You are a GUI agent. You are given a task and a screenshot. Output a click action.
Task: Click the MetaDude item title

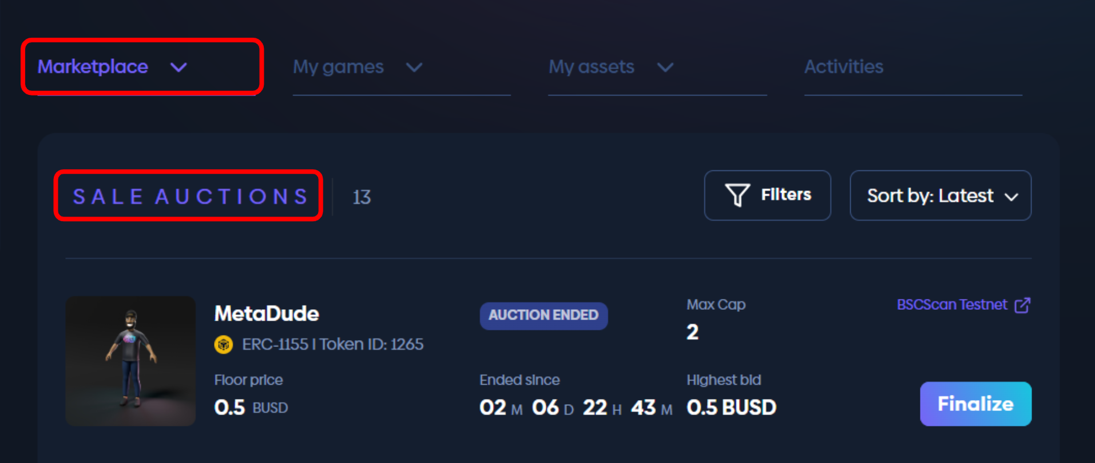tap(267, 313)
